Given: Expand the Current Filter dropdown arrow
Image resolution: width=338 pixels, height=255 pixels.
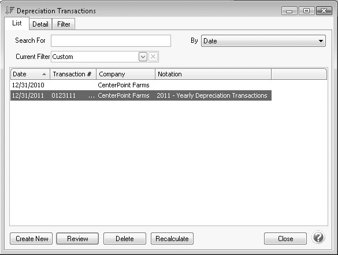Looking at the screenshot, I should point(143,57).
